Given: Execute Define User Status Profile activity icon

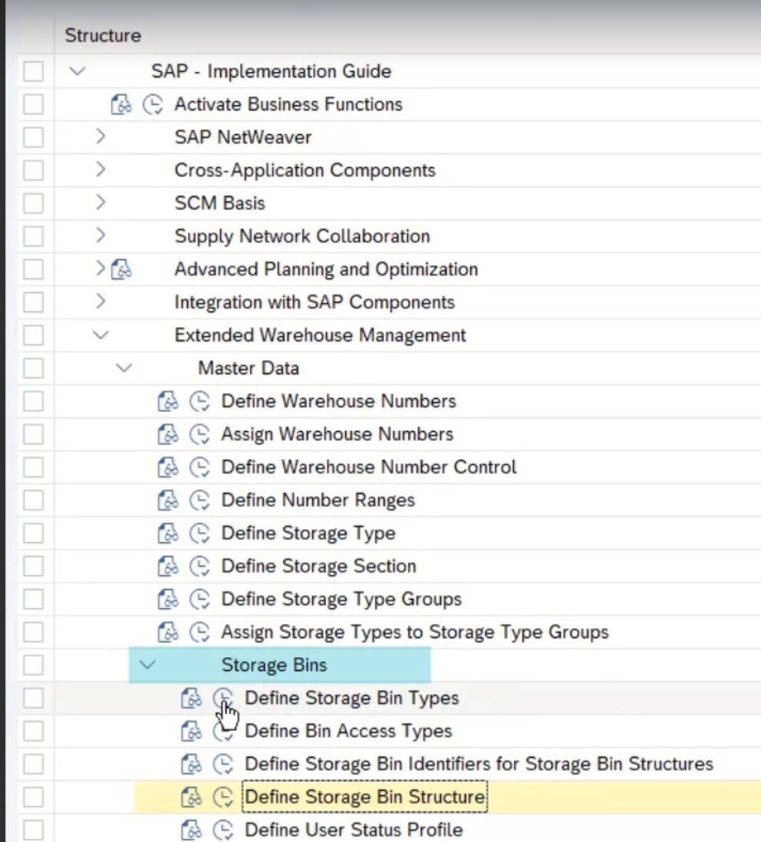Looking at the screenshot, I should point(223,830).
